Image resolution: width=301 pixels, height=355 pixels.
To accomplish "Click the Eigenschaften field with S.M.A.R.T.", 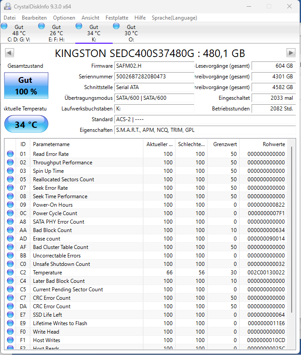I will [205, 130].
